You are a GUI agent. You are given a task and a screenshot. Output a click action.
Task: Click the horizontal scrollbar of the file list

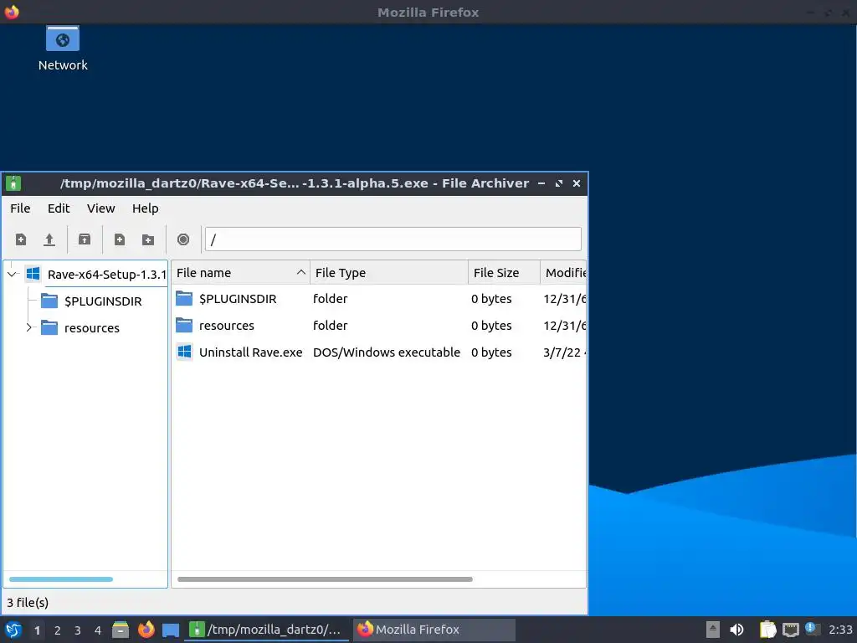[326, 579]
